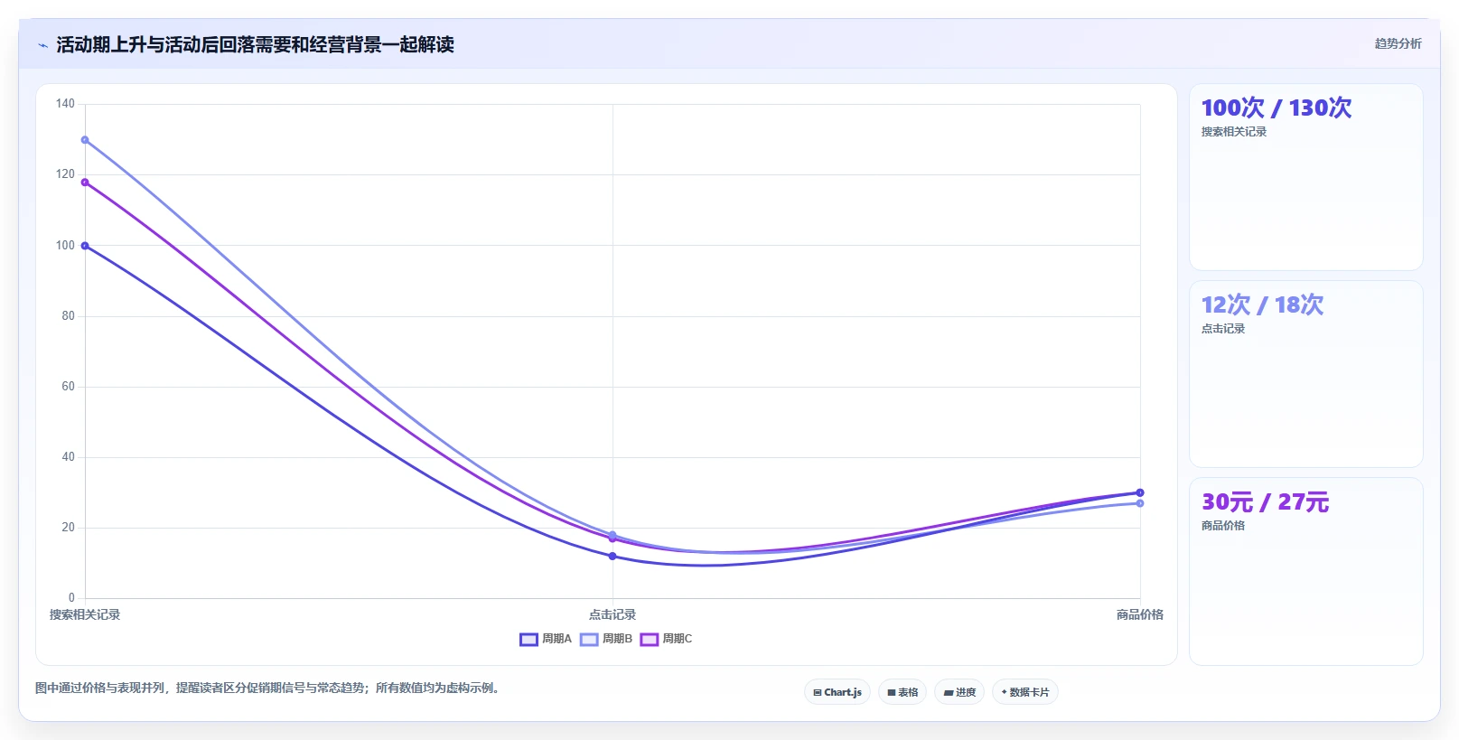Click the 周期A data point at value 100
Image resolution: width=1459 pixels, height=740 pixels.
pyautogui.click(x=85, y=246)
